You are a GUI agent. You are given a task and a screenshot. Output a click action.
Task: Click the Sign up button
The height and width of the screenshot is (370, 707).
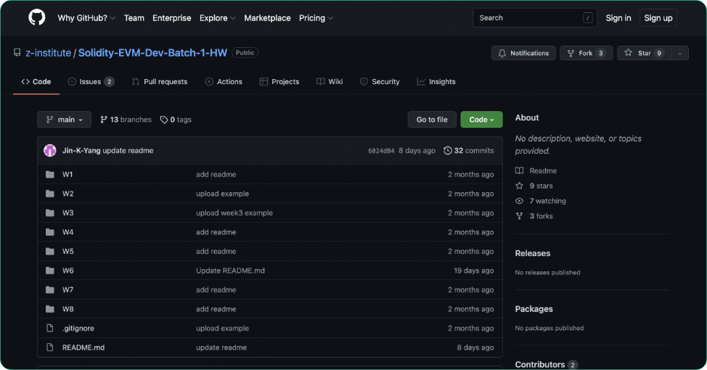(x=658, y=18)
